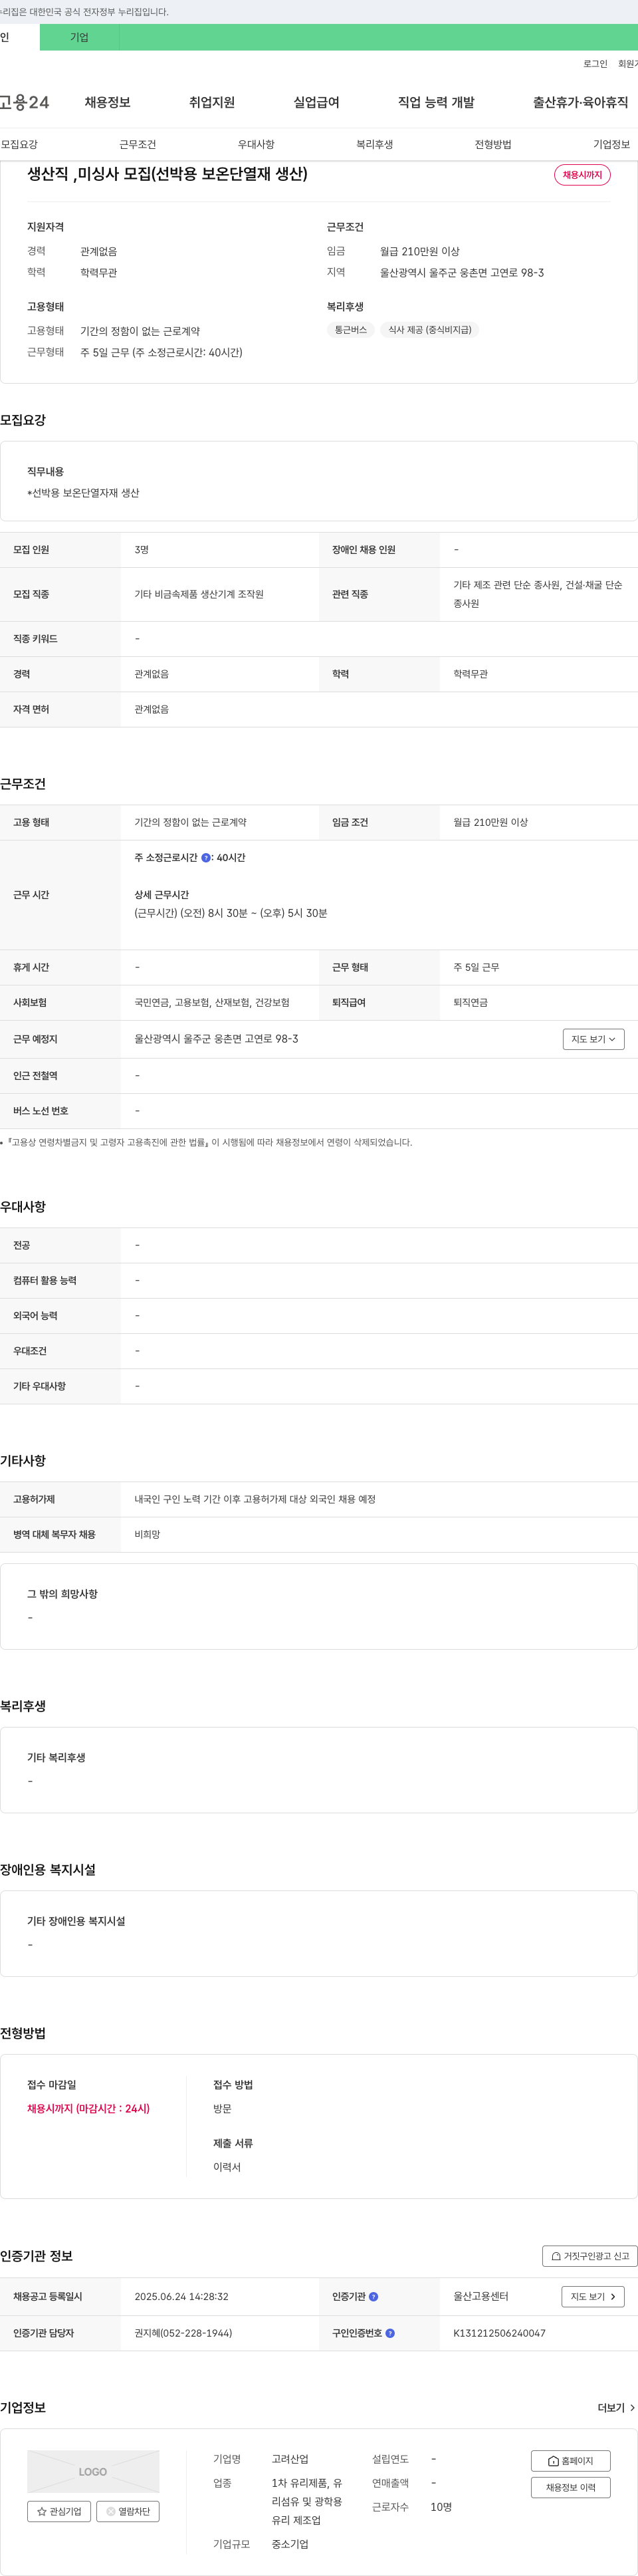638x2576 pixels.
Task: Click the 국민연금, 고용보험, 산재보험, 건강보험 cell
Action: (212, 1002)
